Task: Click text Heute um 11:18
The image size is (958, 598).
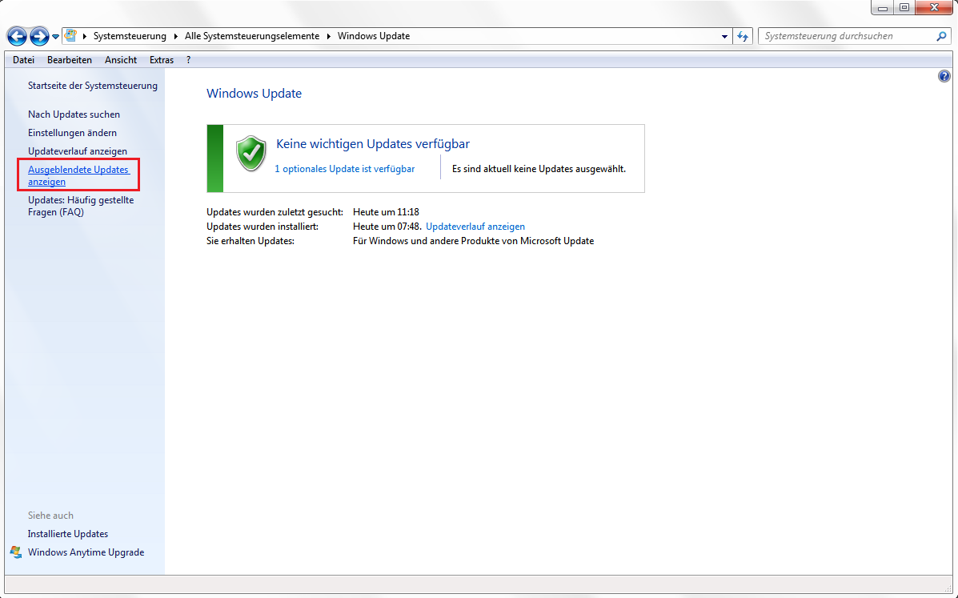Action: coord(386,212)
